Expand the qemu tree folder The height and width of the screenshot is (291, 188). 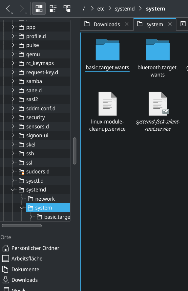point(13,54)
